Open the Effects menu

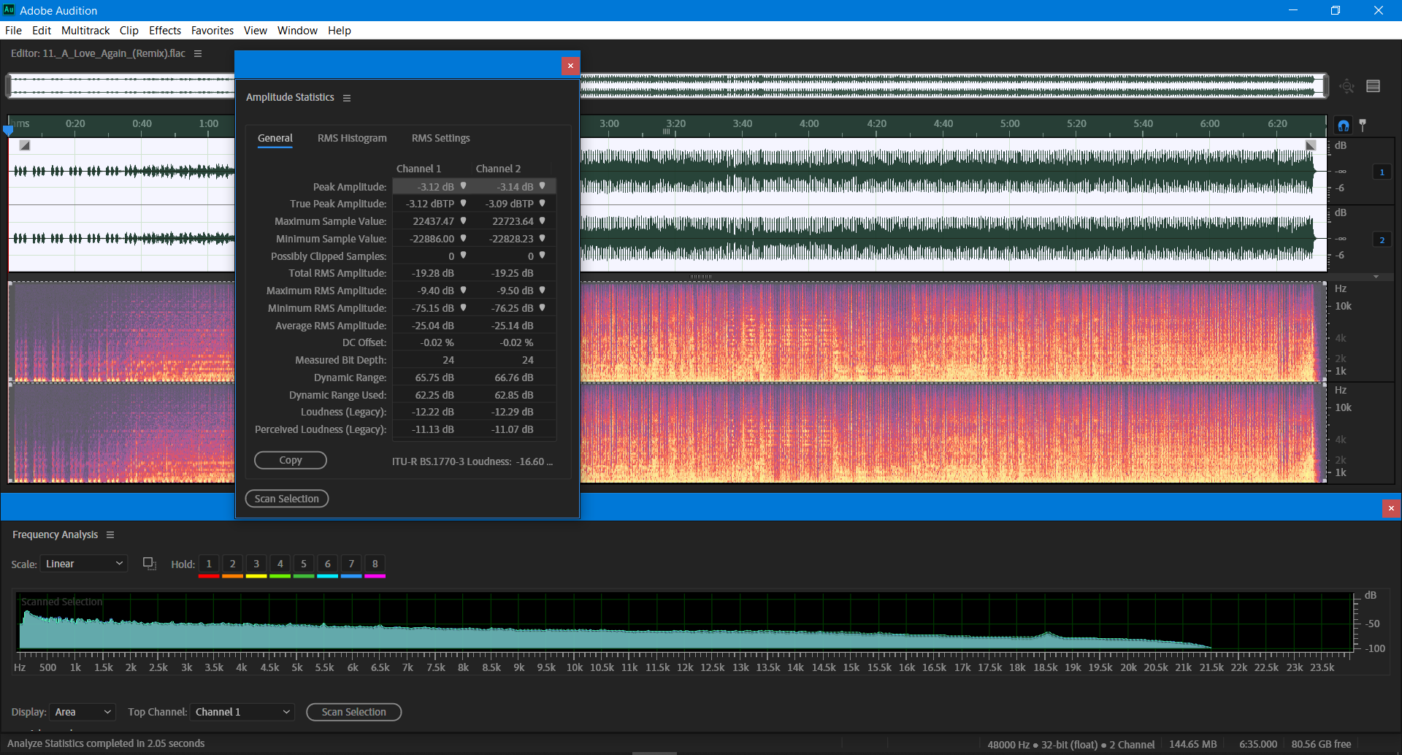pyautogui.click(x=164, y=31)
